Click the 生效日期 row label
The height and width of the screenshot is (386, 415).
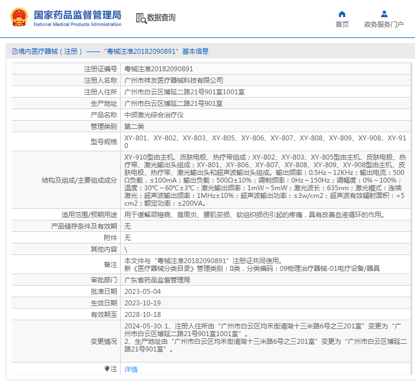(x=104, y=303)
